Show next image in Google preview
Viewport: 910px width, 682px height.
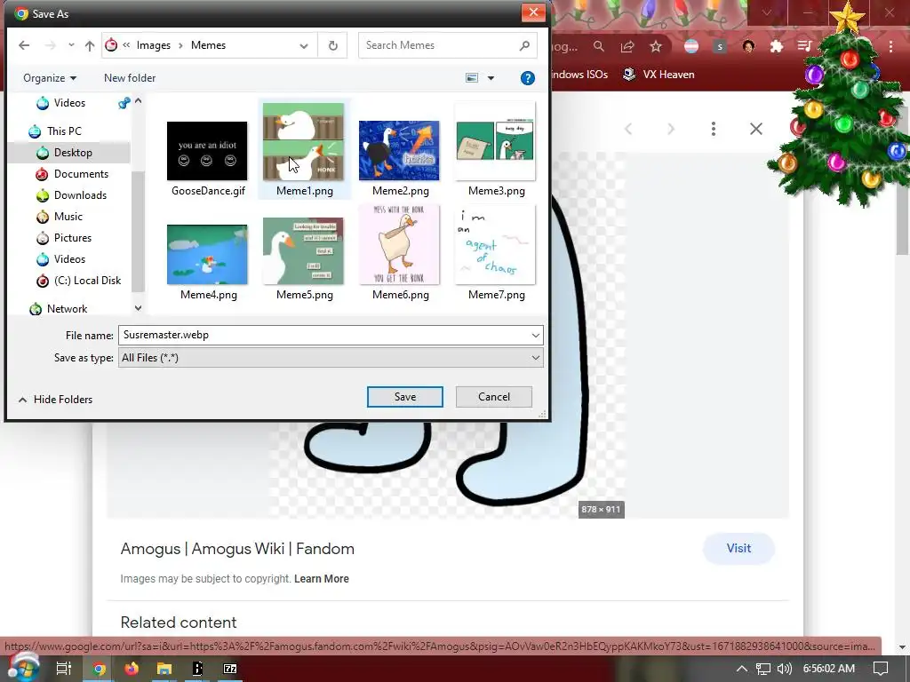coord(671,129)
